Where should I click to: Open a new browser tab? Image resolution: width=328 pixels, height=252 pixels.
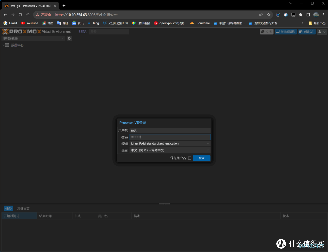64,6
